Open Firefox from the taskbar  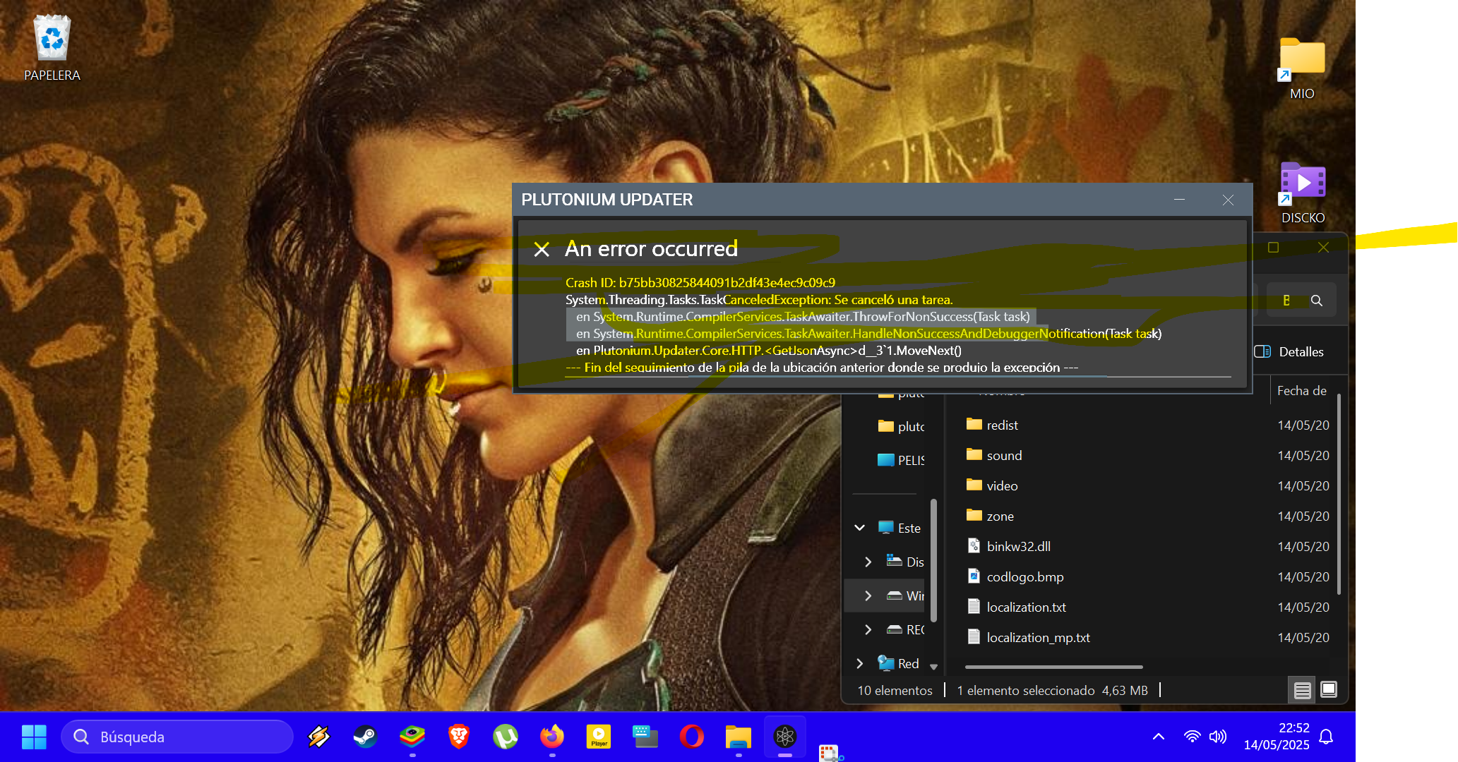click(x=552, y=737)
